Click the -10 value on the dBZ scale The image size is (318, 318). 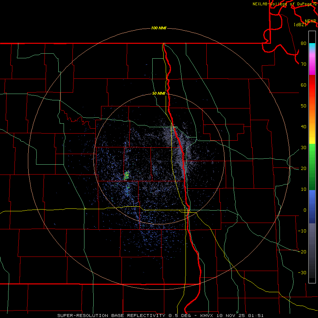[302, 231]
